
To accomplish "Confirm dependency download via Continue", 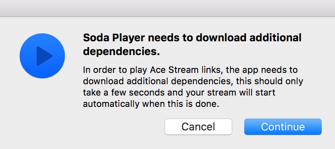I will point(283,127).
